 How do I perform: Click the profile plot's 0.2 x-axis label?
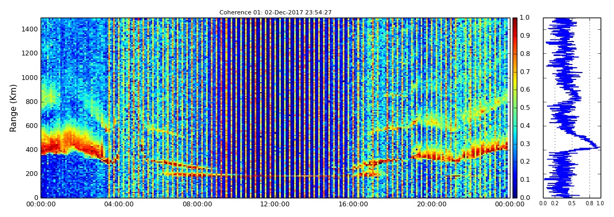coord(555,204)
